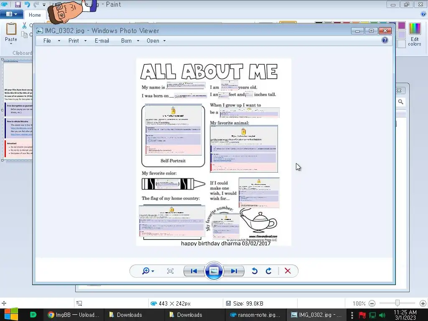428x321 pixels.
Task: Select the light lavender color swatch
Action: point(402,35)
